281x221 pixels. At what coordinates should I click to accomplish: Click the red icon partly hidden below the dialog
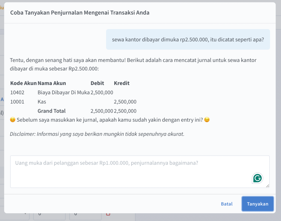tap(108, 214)
